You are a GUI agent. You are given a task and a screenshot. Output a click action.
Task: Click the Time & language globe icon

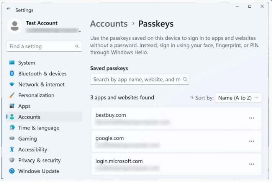12,128
